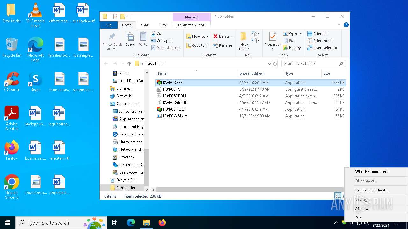Sort by the Type column header

click(x=302, y=73)
